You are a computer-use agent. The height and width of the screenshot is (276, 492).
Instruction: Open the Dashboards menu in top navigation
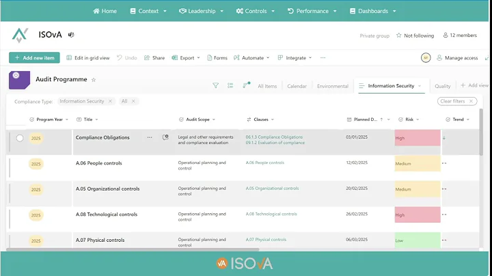pos(377,11)
